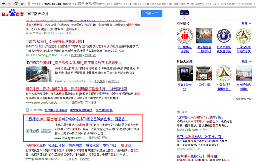
Task: Click the 百度一下 search button
Action: coord(152,14)
